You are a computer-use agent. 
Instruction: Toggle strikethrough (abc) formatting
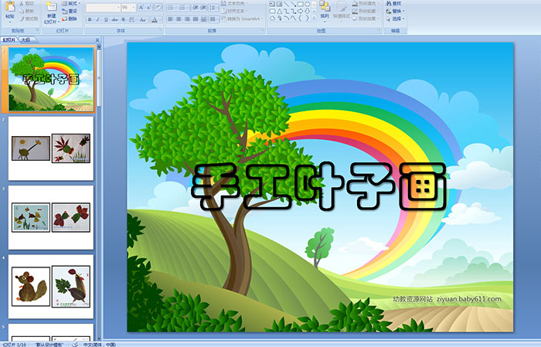114,19
